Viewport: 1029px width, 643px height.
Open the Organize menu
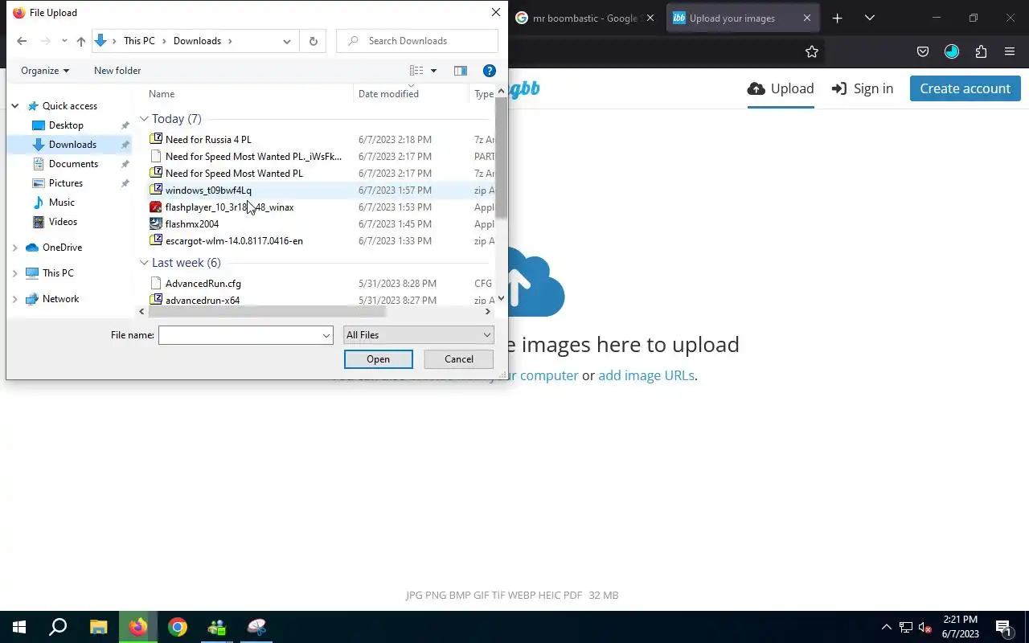point(45,71)
